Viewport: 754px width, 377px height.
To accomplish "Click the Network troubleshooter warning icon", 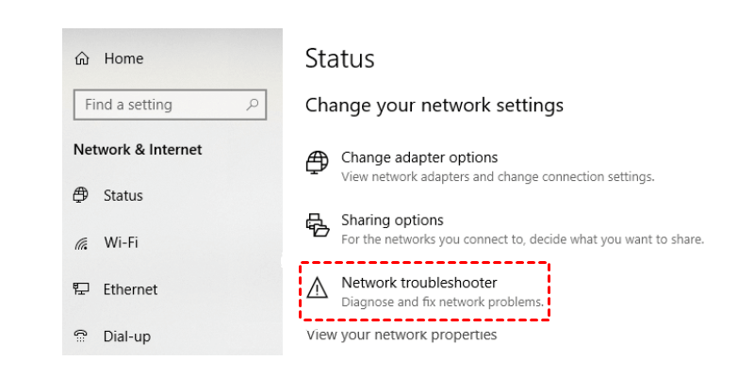I will coord(318,287).
